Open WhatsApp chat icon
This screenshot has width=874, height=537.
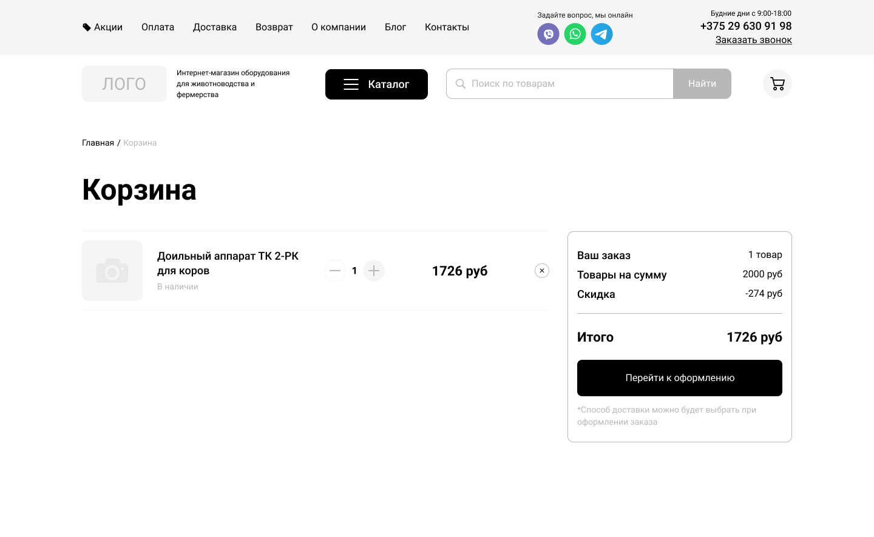point(575,34)
